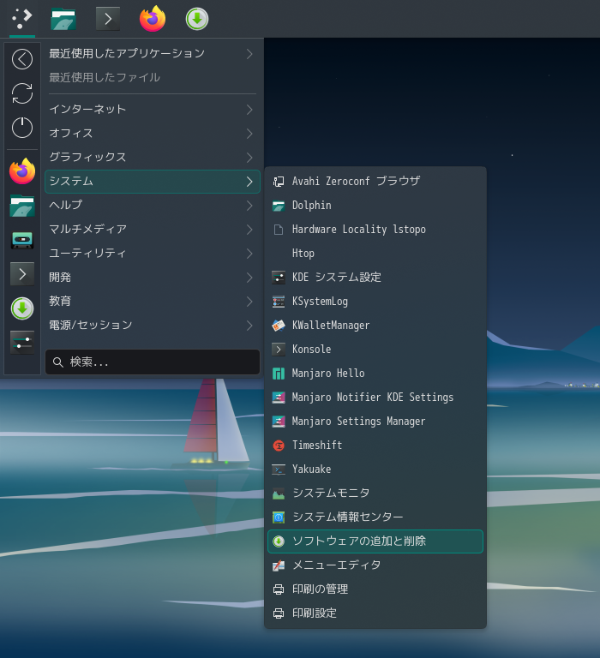Click the Avahi Zeroconf ブラウザ icon
The image size is (600, 658).
pyautogui.click(x=279, y=182)
